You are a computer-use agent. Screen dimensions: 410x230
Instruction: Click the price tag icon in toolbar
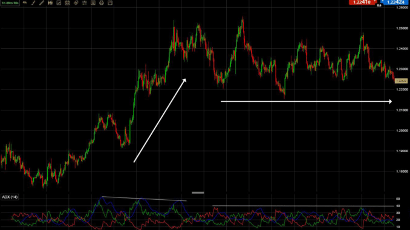tap(76, 3)
